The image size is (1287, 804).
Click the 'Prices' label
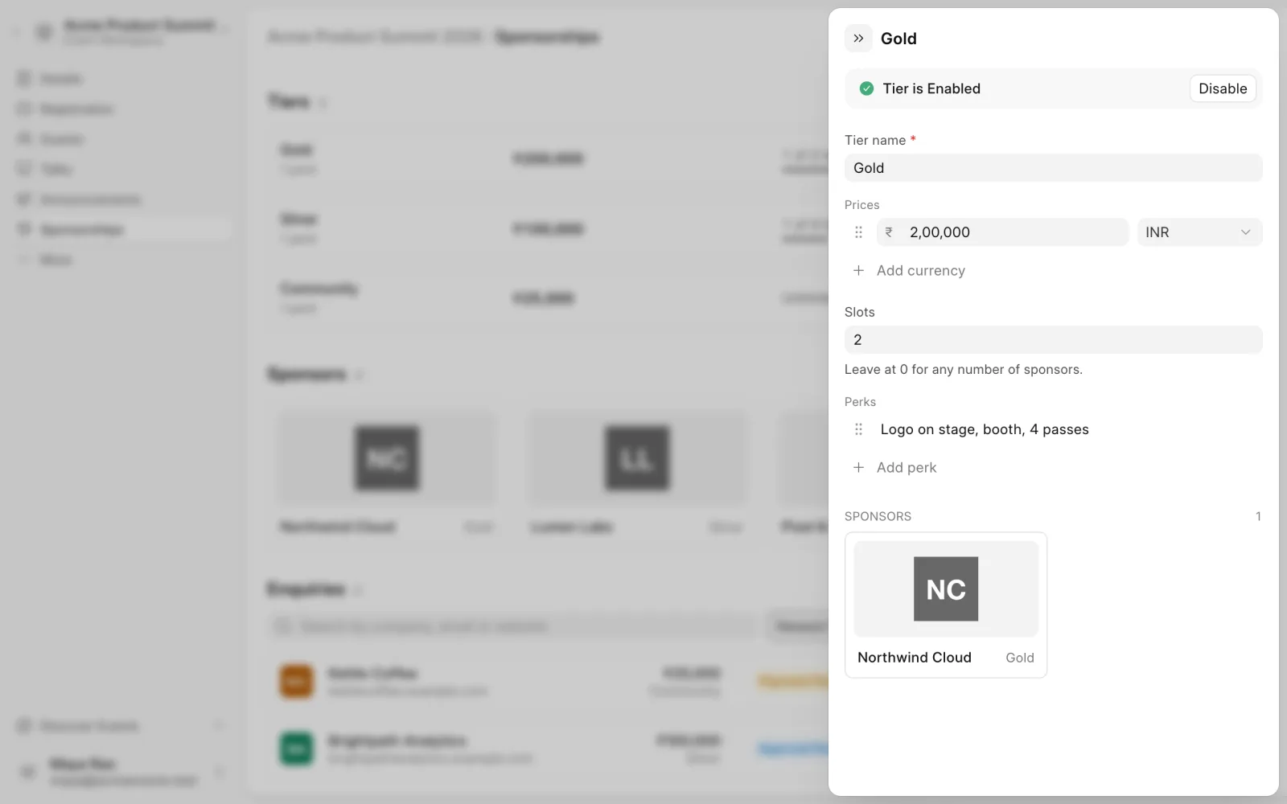point(862,205)
